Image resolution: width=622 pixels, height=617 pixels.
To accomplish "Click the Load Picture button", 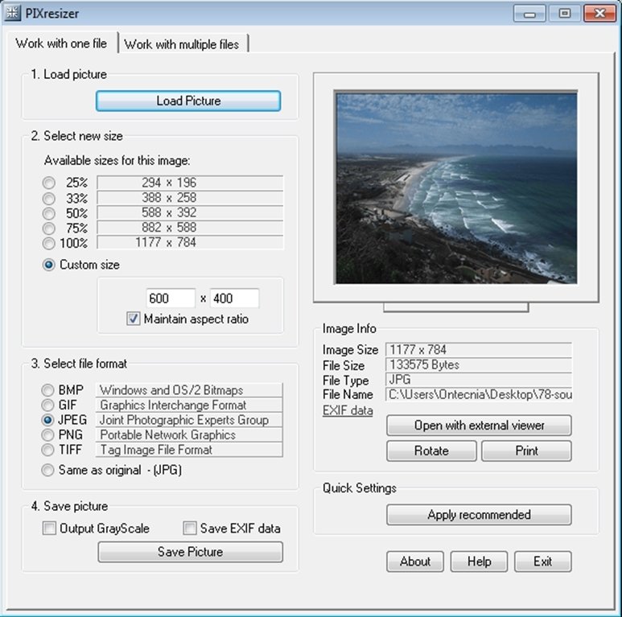I will (x=188, y=101).
